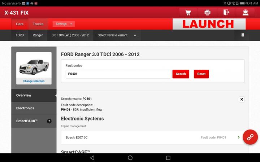Tap the Android back navigation button
Viewport: 260px width, 162px height.
click(x=92, y=158)
